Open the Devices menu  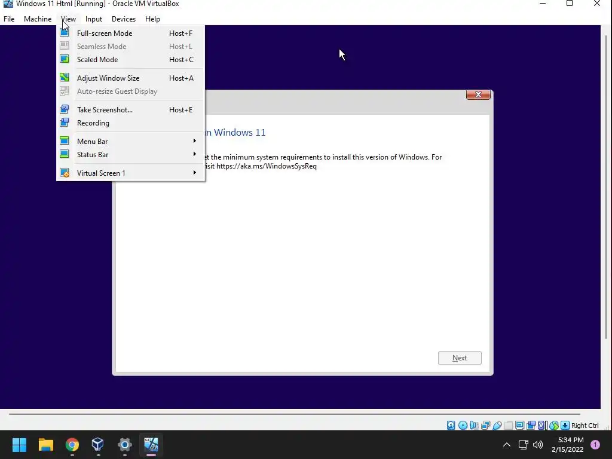coord(124,19)
